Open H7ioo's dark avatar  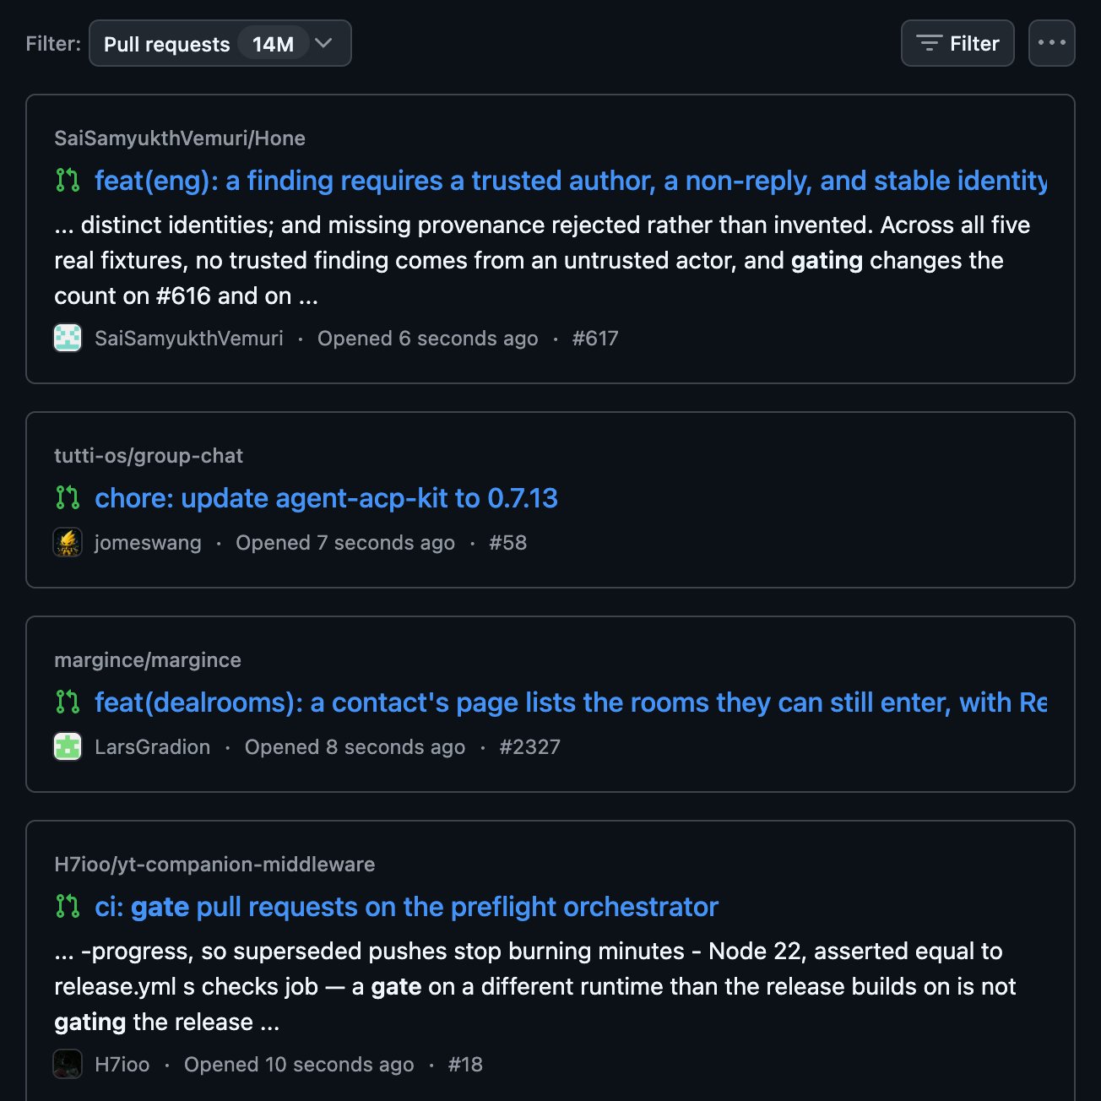coord(68,1064)
